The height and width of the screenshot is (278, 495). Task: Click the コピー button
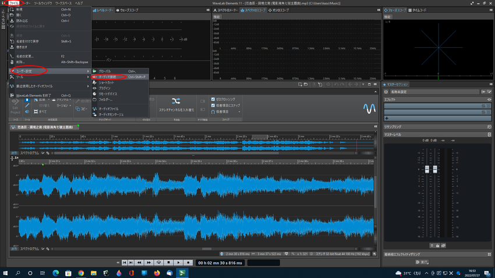[x=82, y=109]
